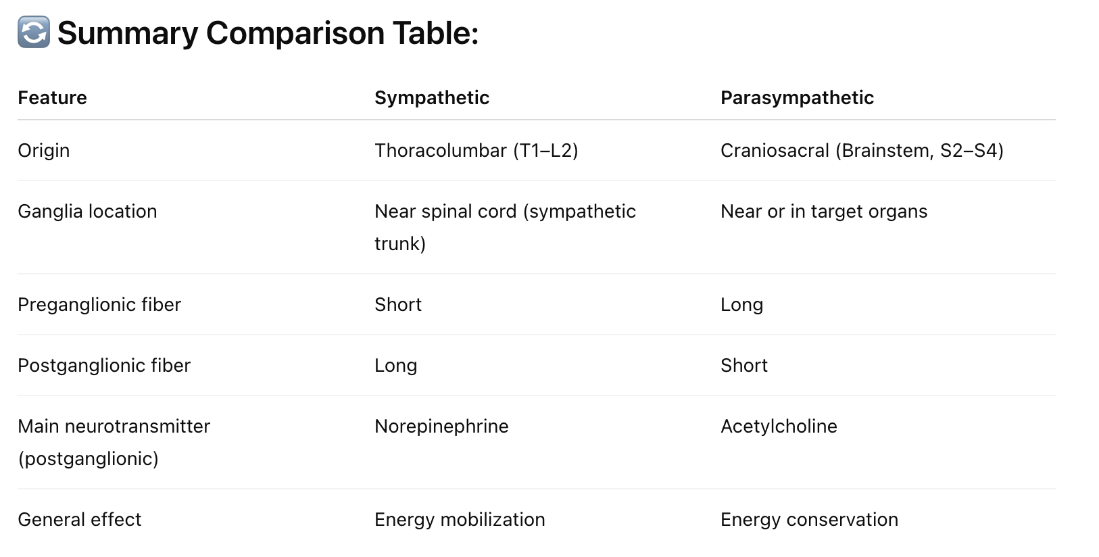Click Short in the Preganglionic fiber row
This screenshot has height=557, width=1099.
398,305
